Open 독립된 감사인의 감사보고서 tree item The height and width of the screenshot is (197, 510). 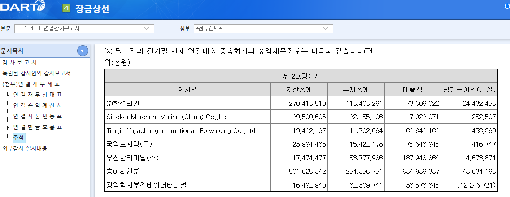36,73
